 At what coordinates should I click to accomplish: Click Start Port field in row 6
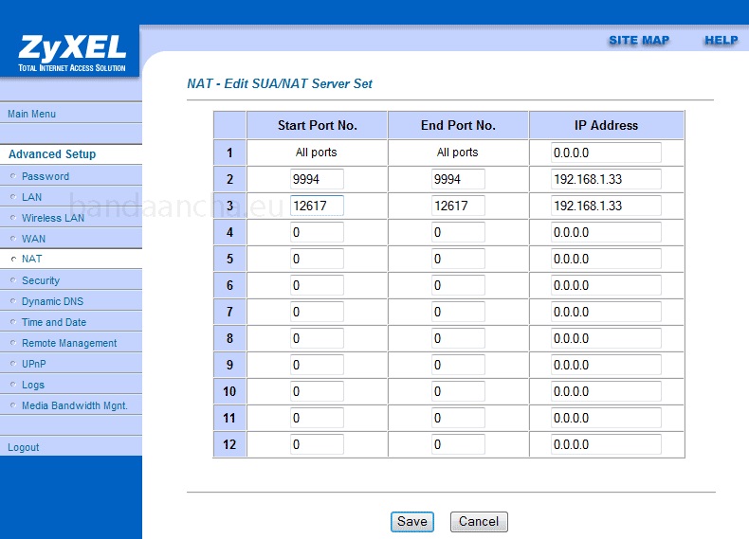(x=317, y=285)
